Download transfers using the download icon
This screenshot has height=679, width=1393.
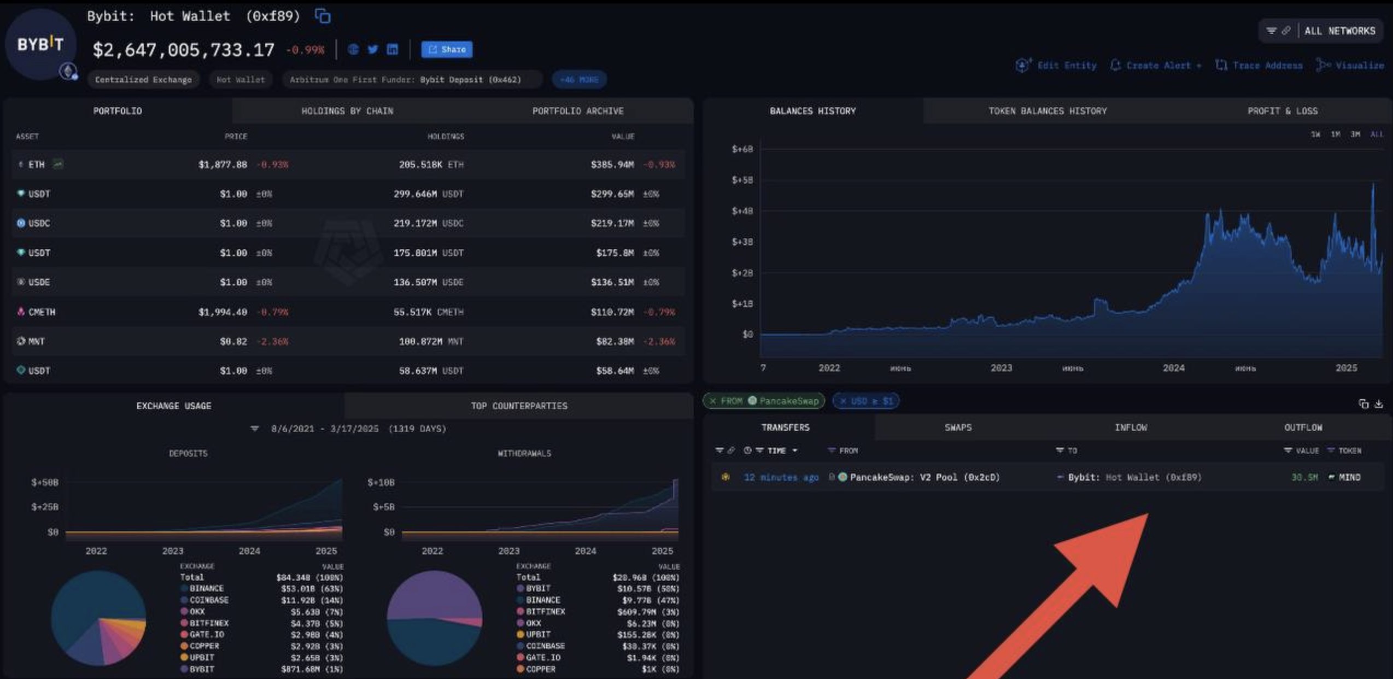coord(1379,404)
